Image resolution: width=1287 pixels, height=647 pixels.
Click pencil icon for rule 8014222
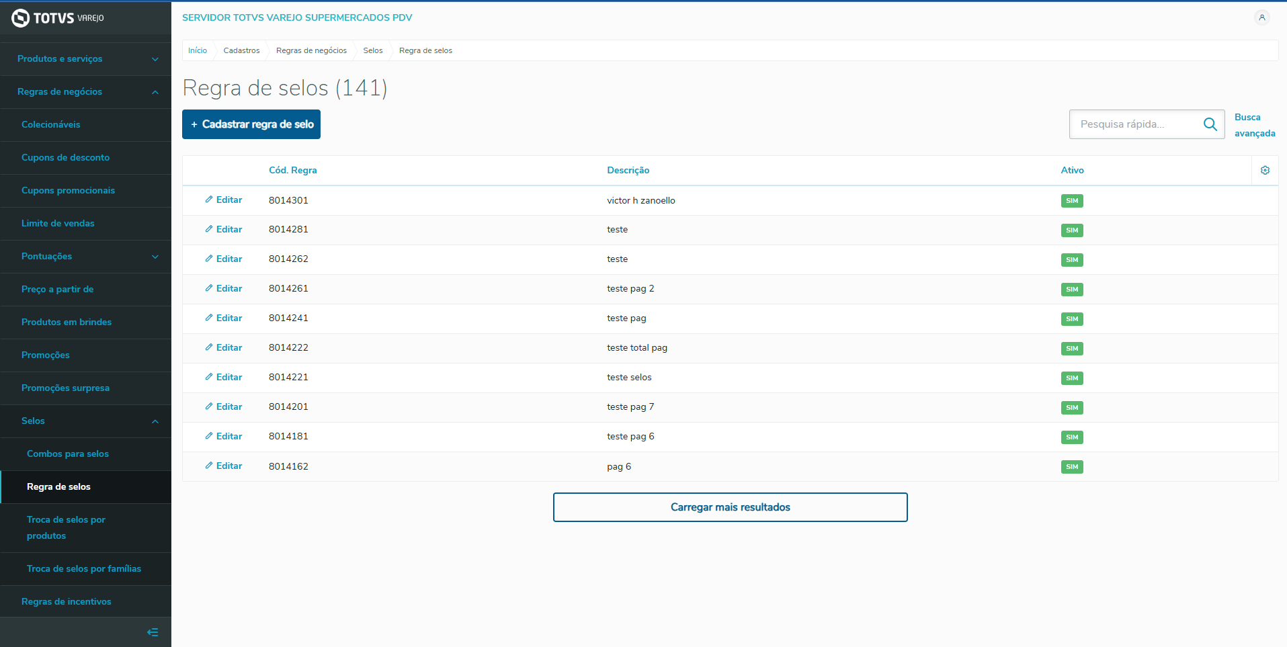coord(209,347)
